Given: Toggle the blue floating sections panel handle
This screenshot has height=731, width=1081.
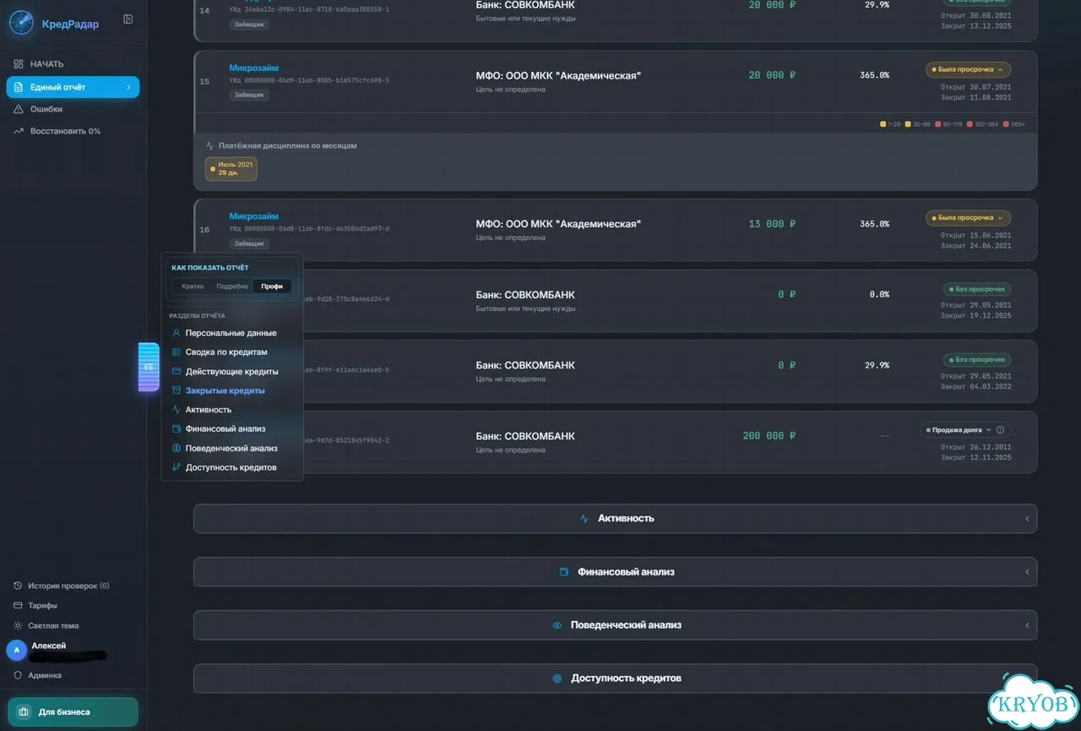Looking at the screenshot, I should (149, 367).
